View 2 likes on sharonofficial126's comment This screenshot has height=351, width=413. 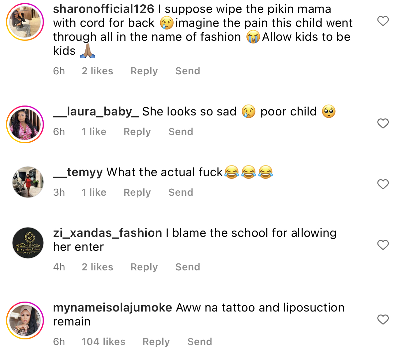click(97, 71)
